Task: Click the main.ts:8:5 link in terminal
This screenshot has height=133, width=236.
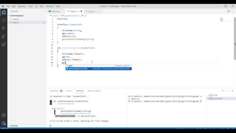Action: click(58, 109)
